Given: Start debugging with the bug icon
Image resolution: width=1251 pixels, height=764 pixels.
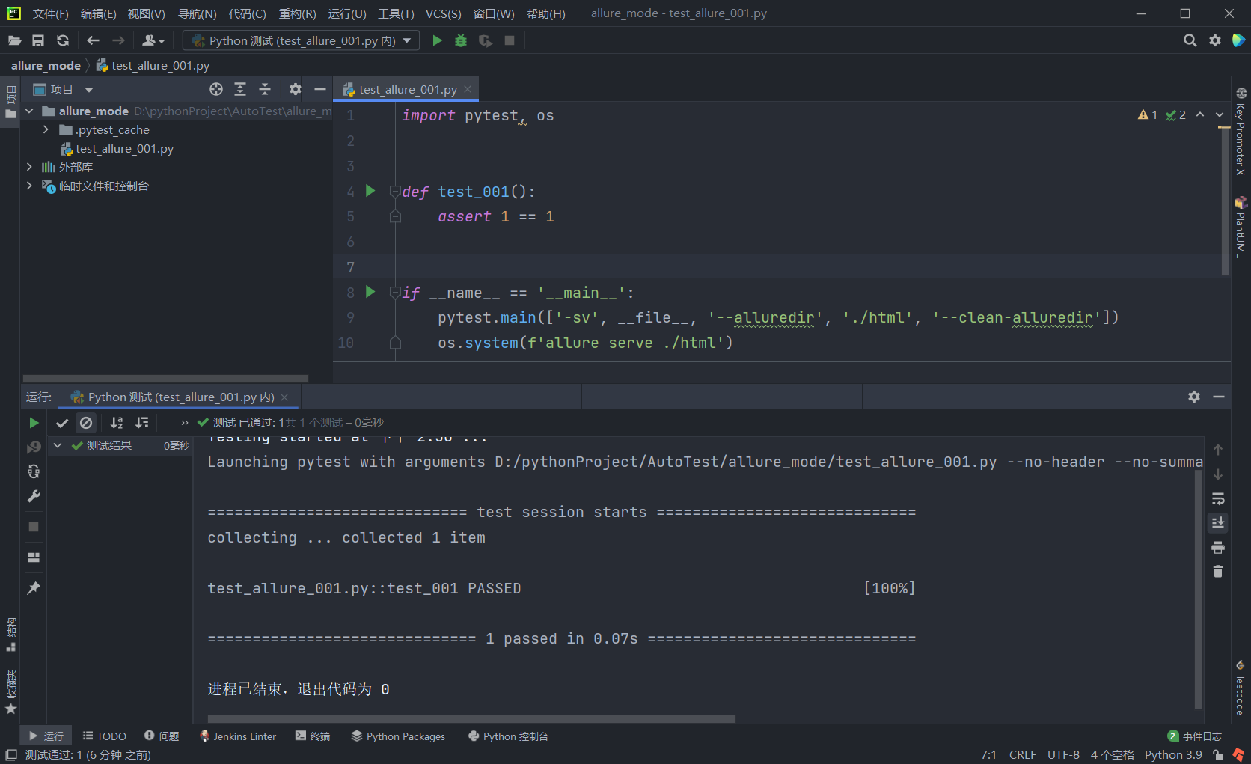Looking at the screenshot, I should click(460, 40).
